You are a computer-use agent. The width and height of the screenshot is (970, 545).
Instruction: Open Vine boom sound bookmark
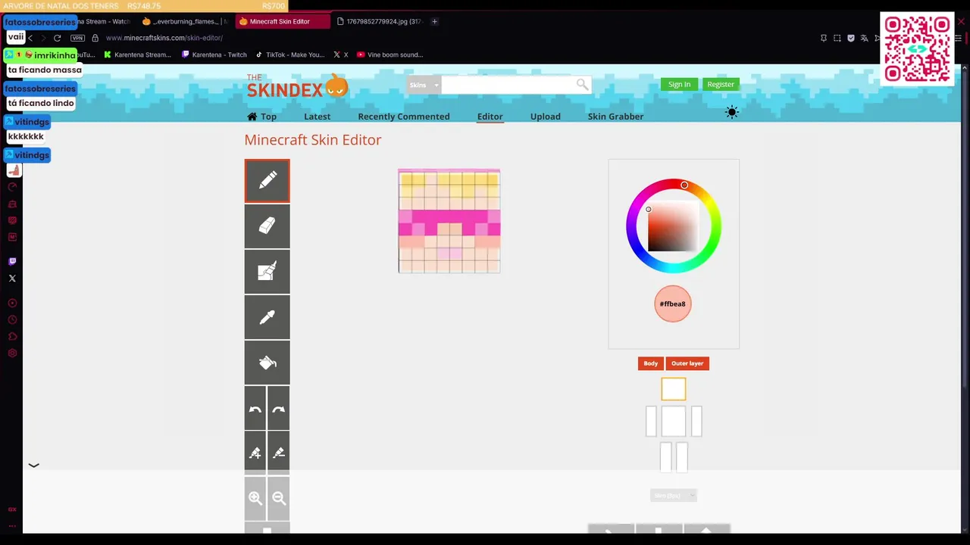click(x=390, y=54)
